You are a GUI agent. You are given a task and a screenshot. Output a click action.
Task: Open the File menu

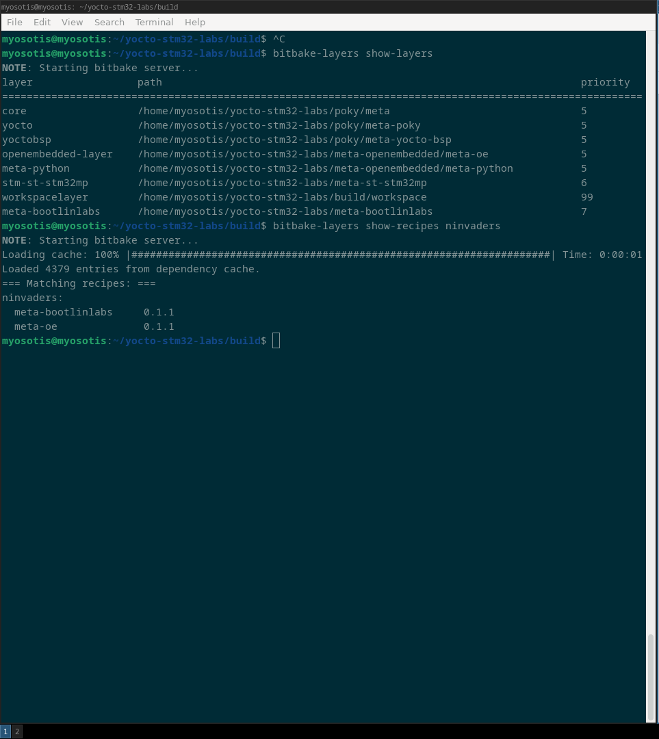[x=14, y=22]
